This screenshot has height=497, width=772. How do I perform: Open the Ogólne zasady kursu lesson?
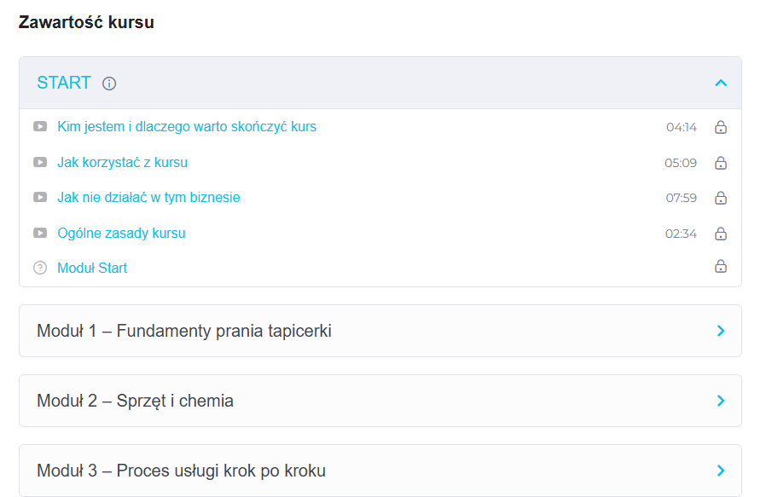[121, 233]
